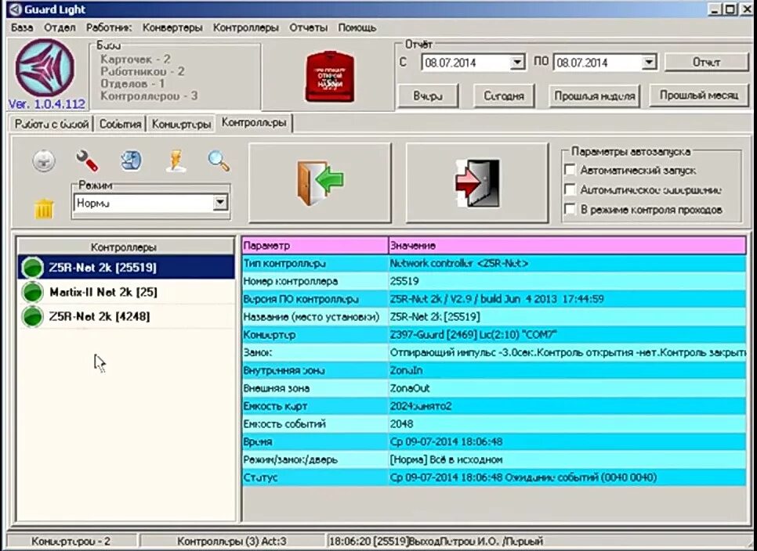This screenshot has width=757, height=551.
Task: Click the Прошлый месяц button
Action: tap(698, 95)
